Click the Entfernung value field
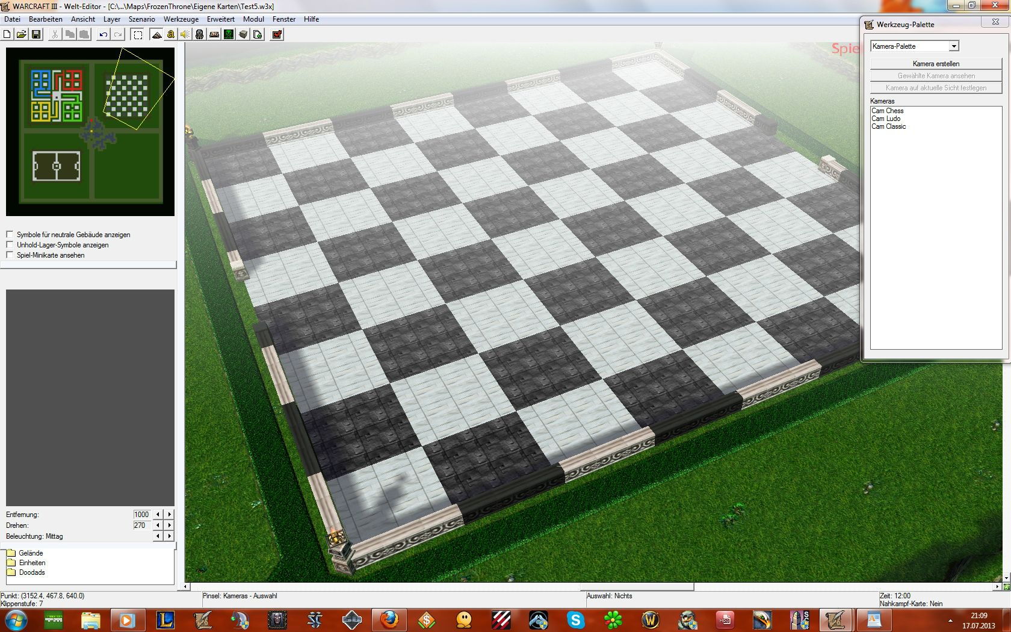This screenshot has height=632, width=1011. (x=142, y=515)
